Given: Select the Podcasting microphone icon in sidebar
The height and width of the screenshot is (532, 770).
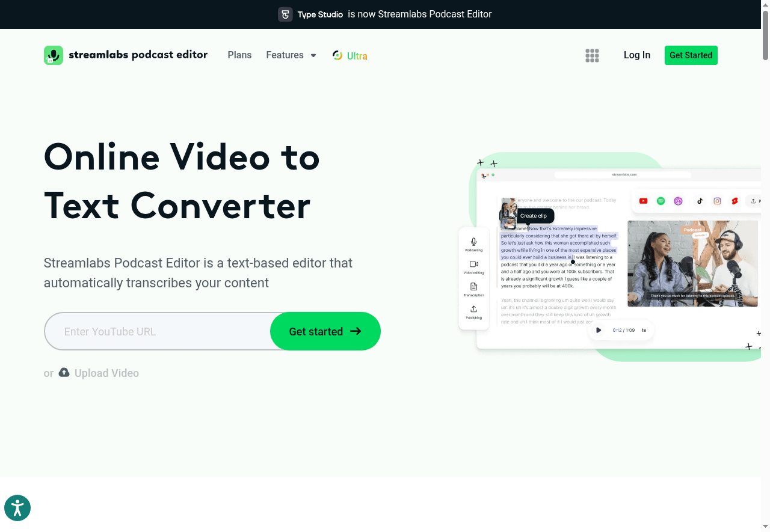Looking at the screenshot, I should pyautogui.click(x=473, y=243).
